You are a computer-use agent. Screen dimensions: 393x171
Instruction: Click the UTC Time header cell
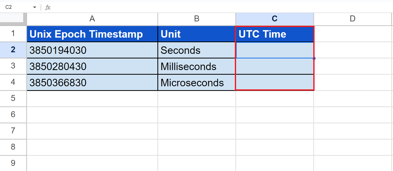(x=274, y=34)
